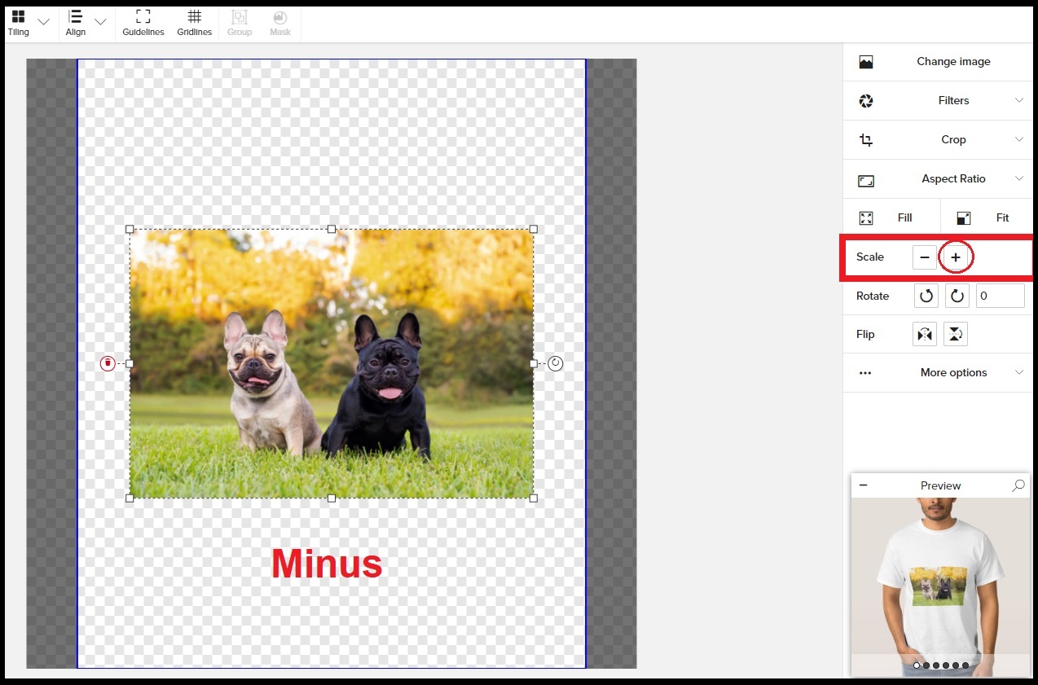Image resolution: width=1038 pixels, height=685 pixels.
Task: Select the third preview pagination dot
Action: 936,665
